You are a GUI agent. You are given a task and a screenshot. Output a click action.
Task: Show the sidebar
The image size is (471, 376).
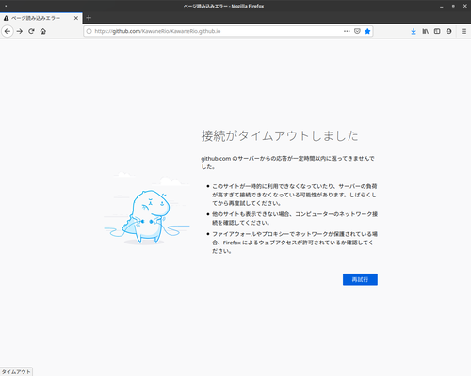click(437, 31)
